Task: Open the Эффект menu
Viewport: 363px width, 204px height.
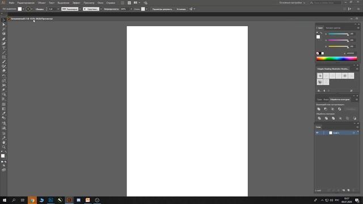Action: (76, 3)
